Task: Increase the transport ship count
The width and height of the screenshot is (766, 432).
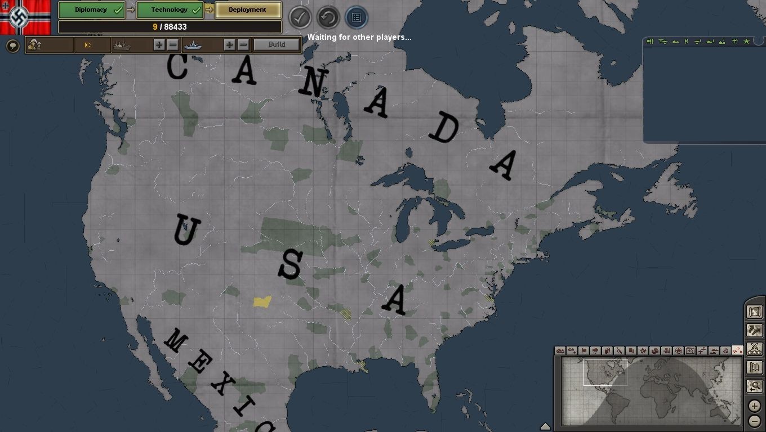Action: (159, 45)
